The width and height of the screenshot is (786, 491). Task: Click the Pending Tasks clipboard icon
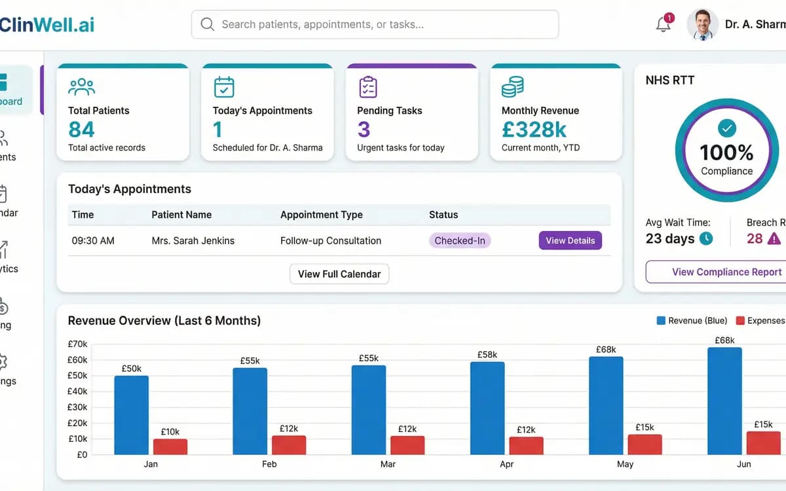367,87
